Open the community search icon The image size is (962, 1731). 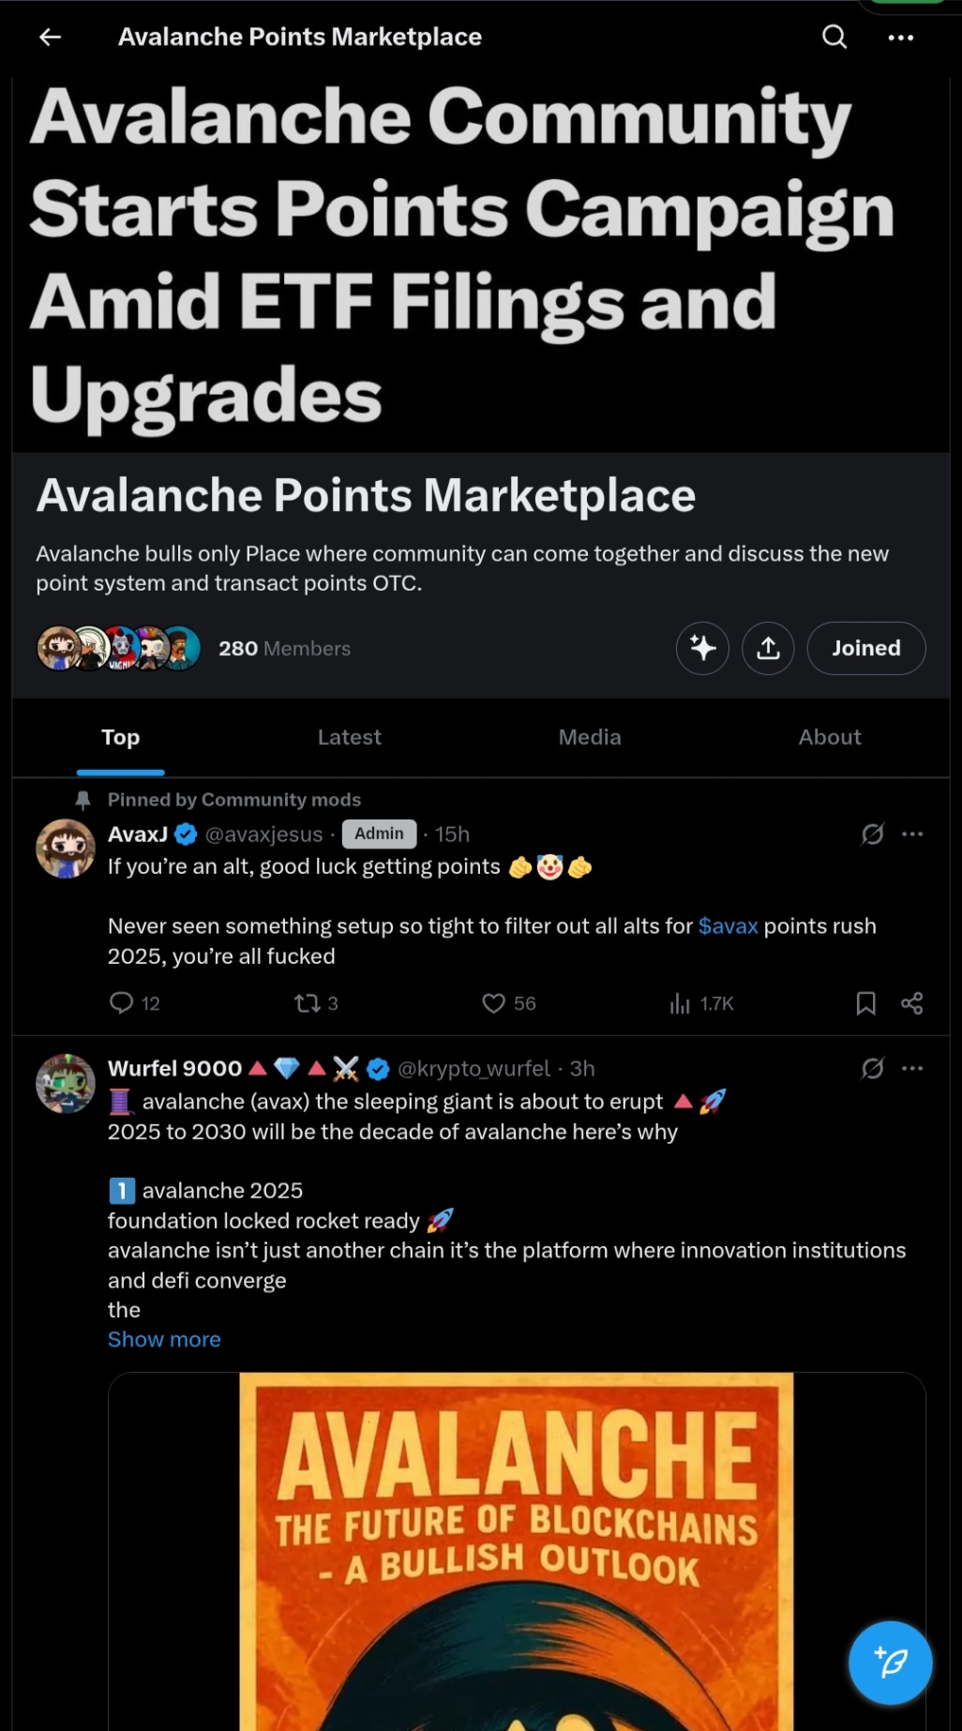tap(834, 37)
